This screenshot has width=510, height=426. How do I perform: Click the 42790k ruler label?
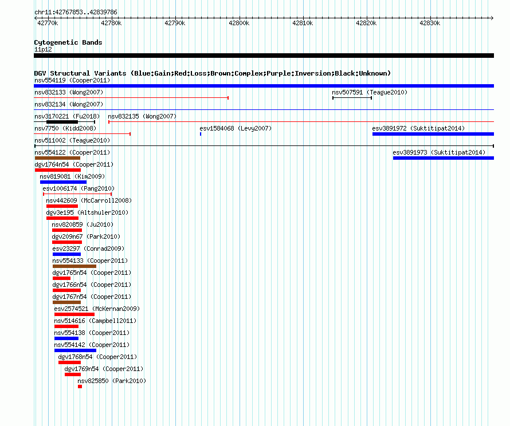(175, 23)
